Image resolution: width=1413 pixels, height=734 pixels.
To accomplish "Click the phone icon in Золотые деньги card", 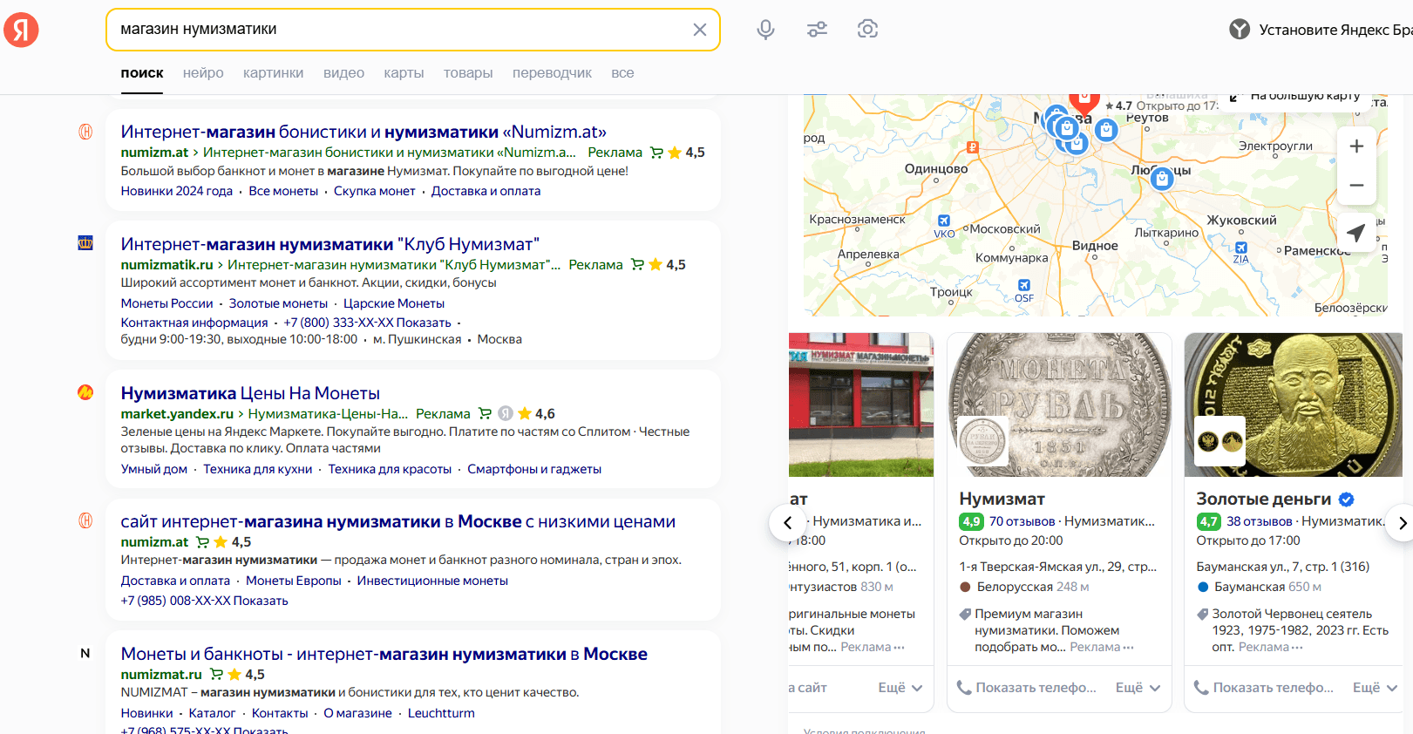I will click(x=1201, y=688).
